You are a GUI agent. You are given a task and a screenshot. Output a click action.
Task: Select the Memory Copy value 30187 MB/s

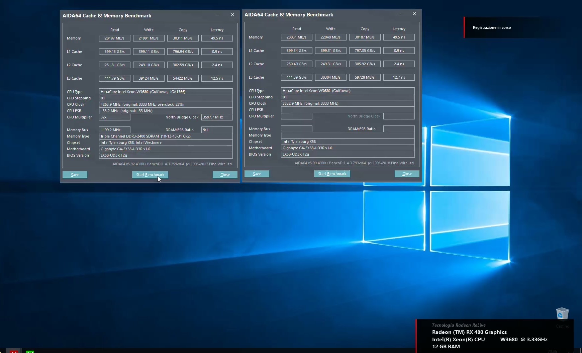pyautogui.click(x=365, y=37)
